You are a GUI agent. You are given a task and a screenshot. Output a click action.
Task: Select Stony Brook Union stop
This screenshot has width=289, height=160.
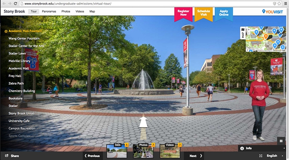click(22, 113)
